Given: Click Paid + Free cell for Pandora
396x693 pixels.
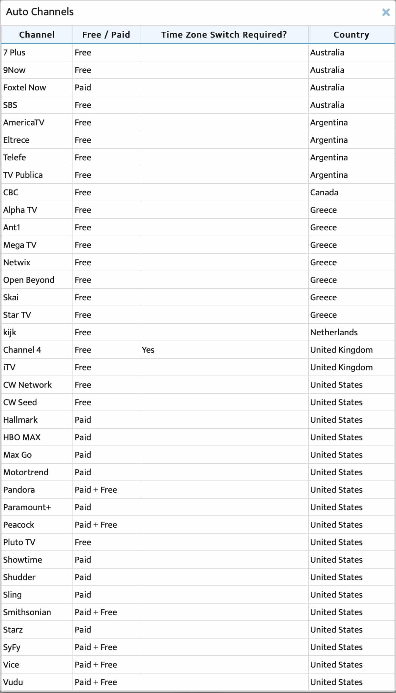Looking at the screenshot, I should pos(96,490).
